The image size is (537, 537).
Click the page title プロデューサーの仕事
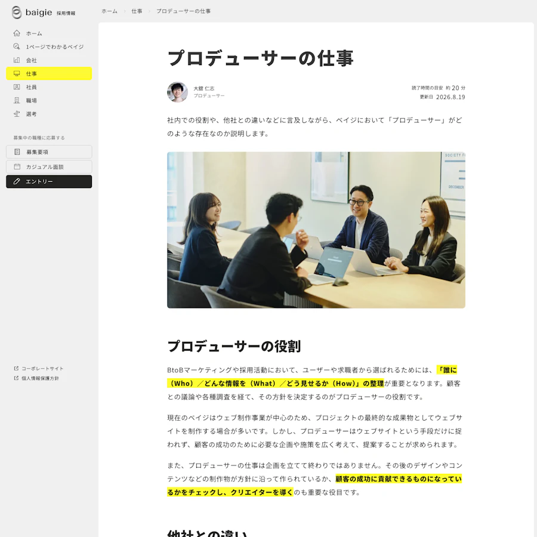[x=260, y=58]
